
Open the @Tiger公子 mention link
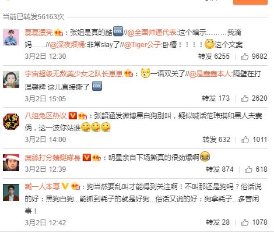pyautogui.click(x=142, y=45)
